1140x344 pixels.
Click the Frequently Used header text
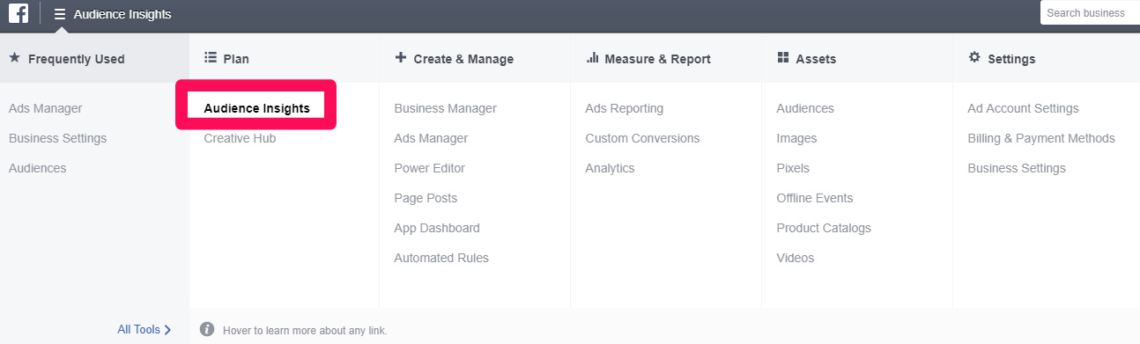[x=77, y=59]
